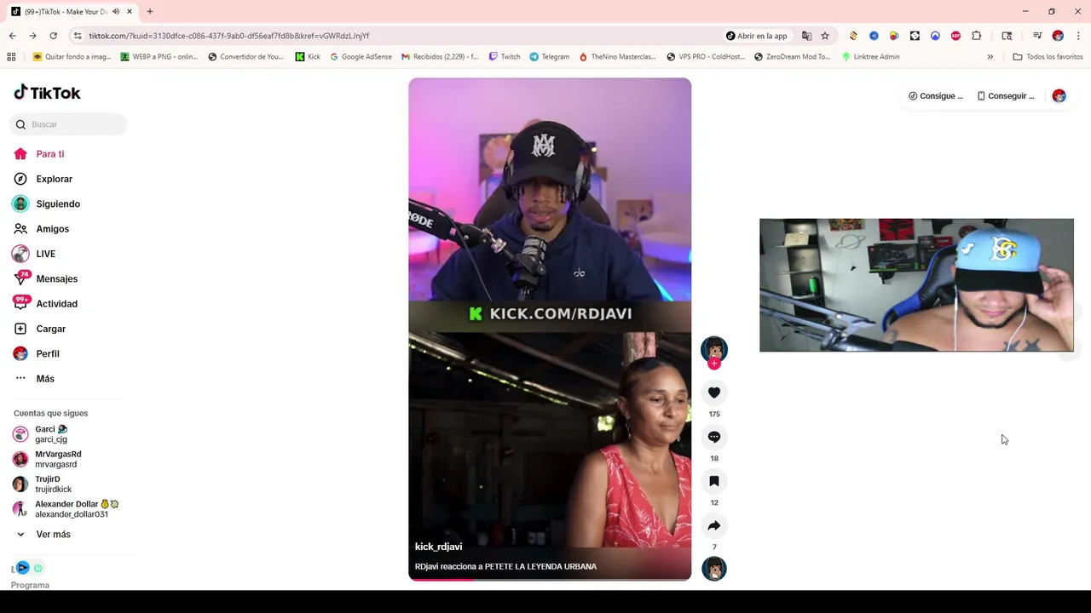Mute the tab via speaker icon
This screenshot has width=1091, height=613.
[116, 12]
